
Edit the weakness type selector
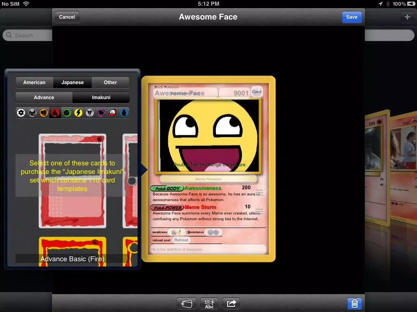pyautogui.click(x=177, y=232)
